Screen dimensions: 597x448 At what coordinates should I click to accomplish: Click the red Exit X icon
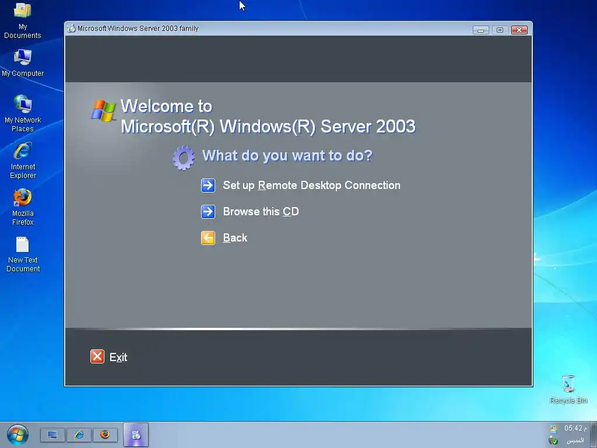[x=97, y=356]
